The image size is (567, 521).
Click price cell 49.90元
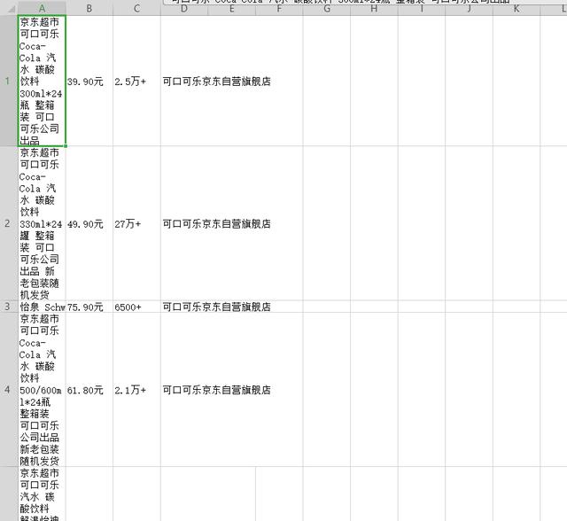pyautogui.click(x=89, y=223)
